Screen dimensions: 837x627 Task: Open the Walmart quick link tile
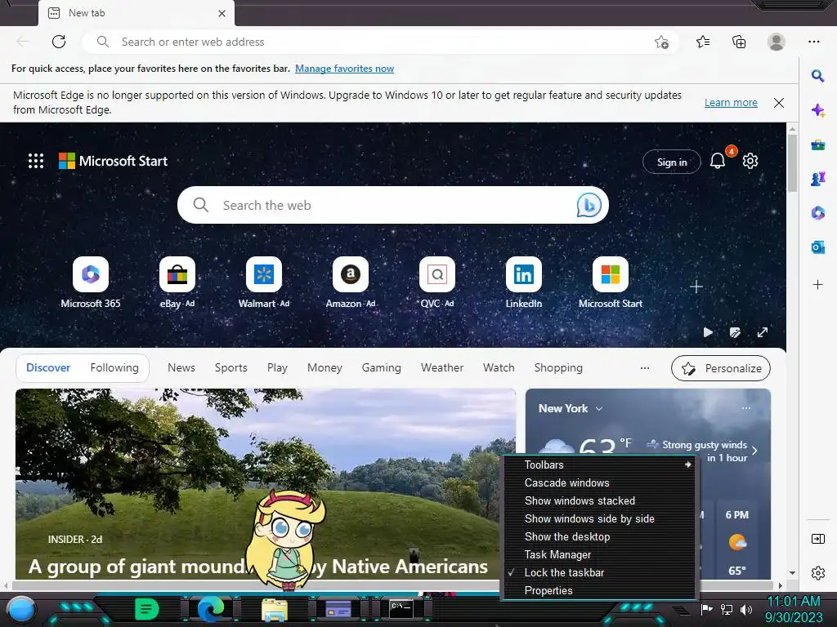point(264,274)
